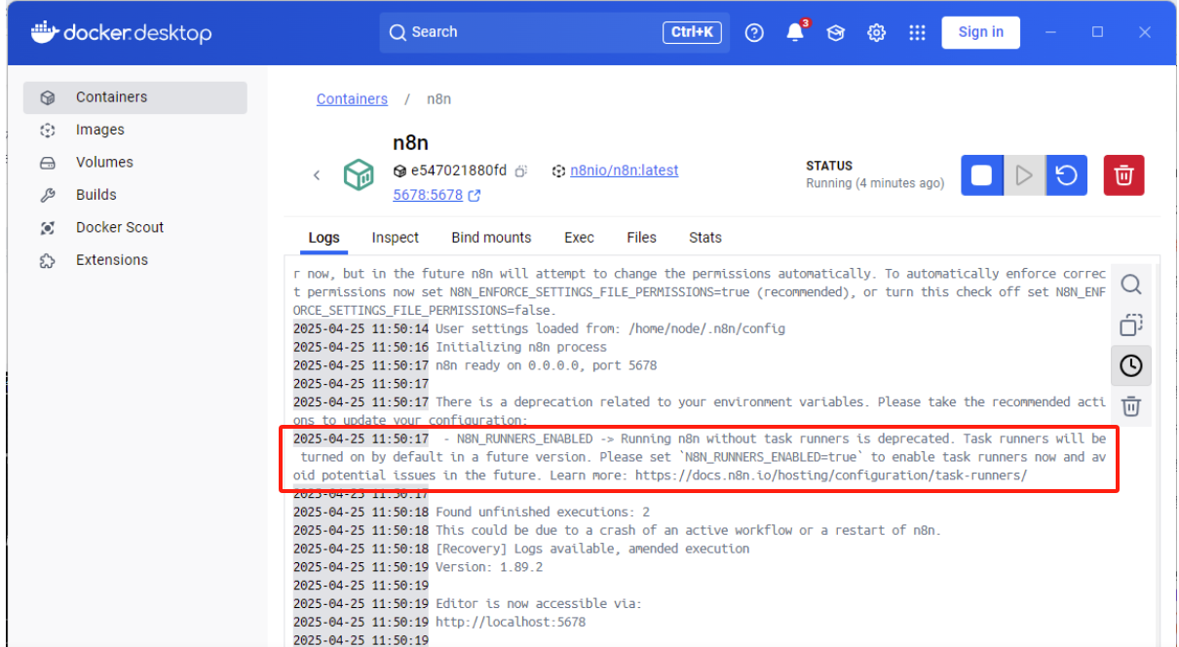The height and width of the screenshot is (647, 1179).
Task: Restart the n8n container
Action: coord(1067,175)
